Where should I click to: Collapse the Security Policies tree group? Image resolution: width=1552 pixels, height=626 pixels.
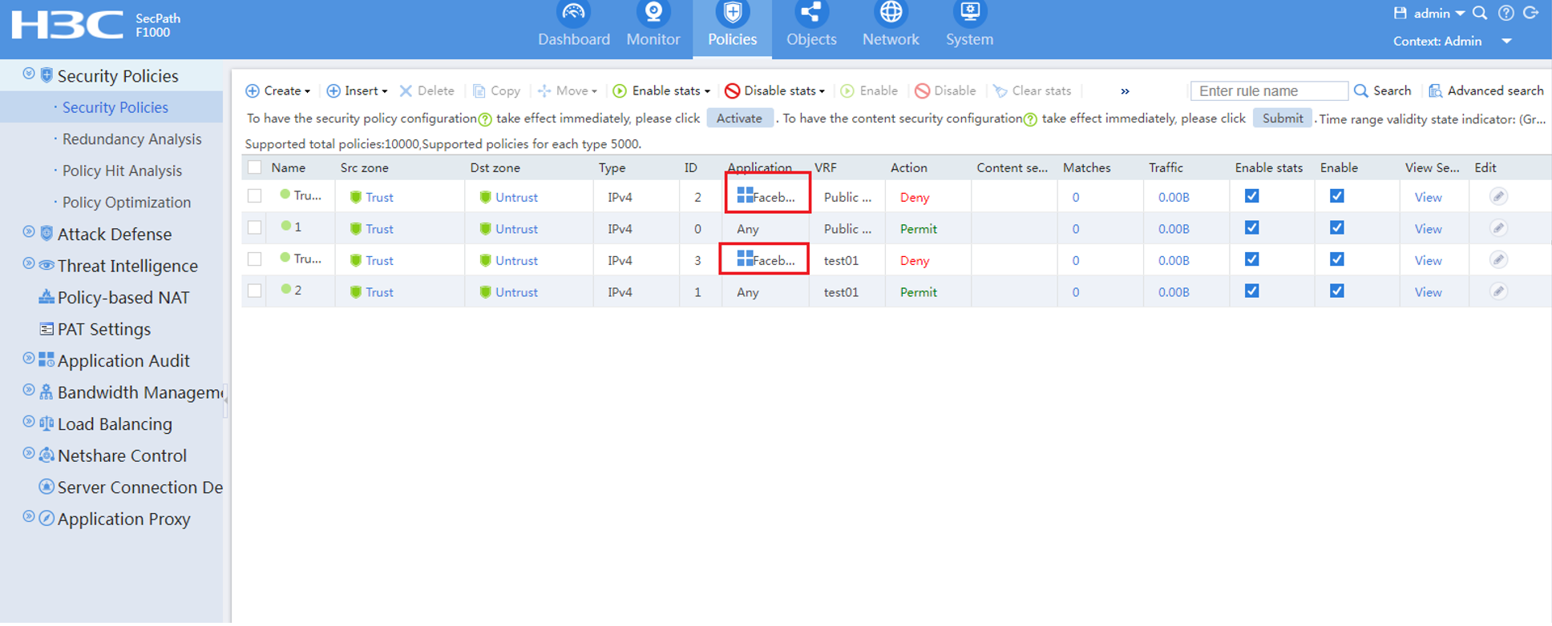click(29, 74)
